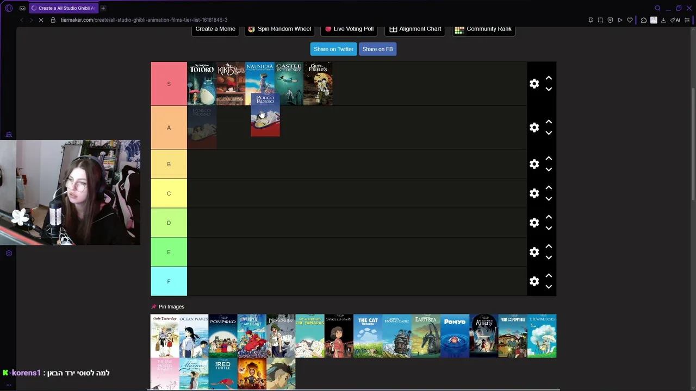Open Spin Random Wheel
This screenshot has height=391, width=696.
pos(279,29)
